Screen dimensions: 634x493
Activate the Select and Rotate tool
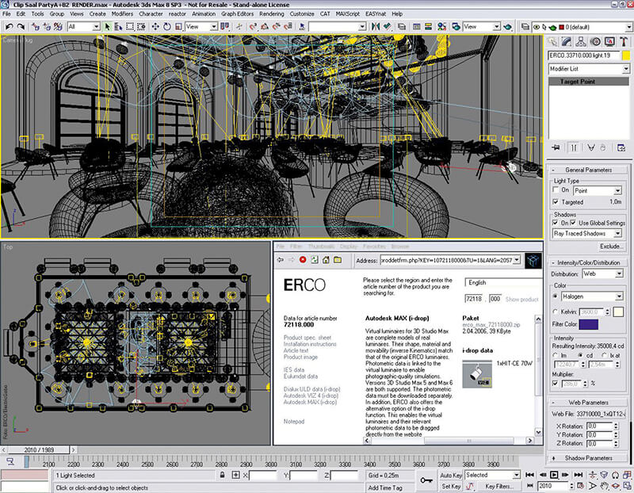click(167, 27)
